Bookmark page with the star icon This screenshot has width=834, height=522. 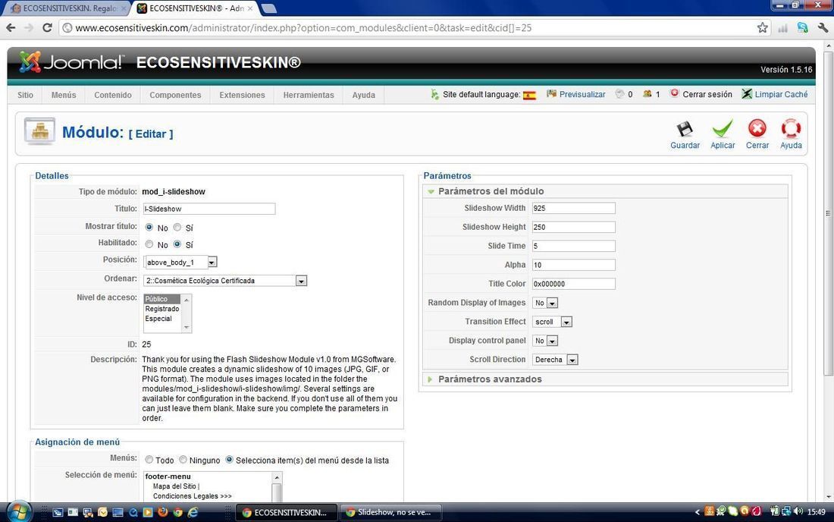(x=762, y=27)
